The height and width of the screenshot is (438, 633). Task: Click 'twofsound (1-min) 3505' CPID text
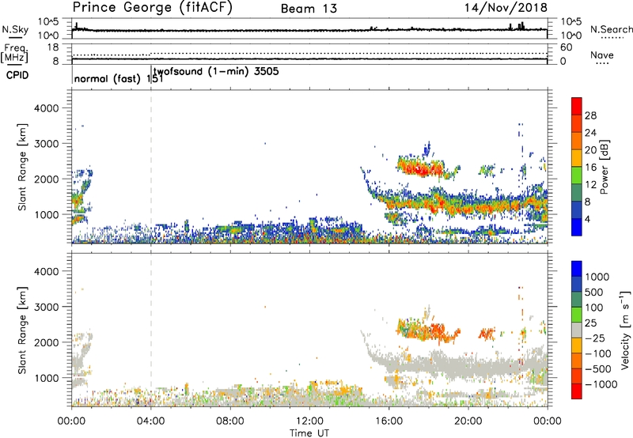[x=216, y=72]
